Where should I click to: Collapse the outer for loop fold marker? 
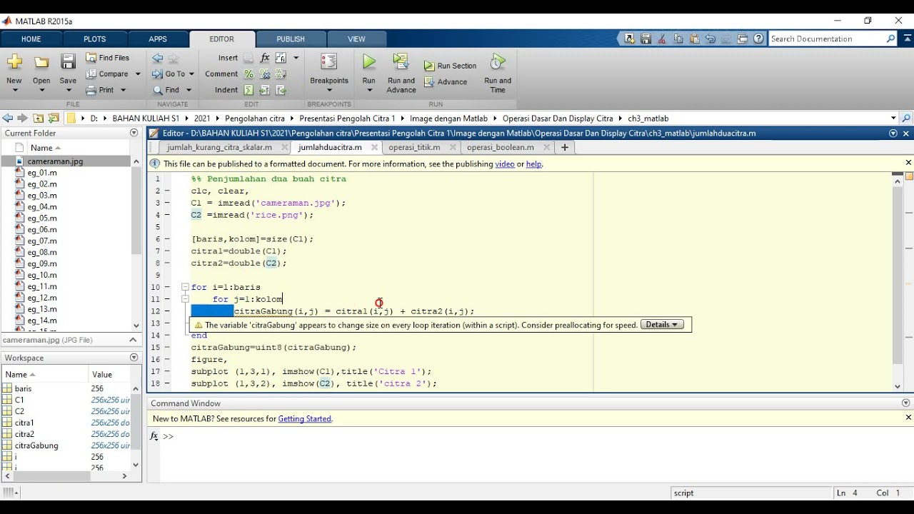pos(185,287)
